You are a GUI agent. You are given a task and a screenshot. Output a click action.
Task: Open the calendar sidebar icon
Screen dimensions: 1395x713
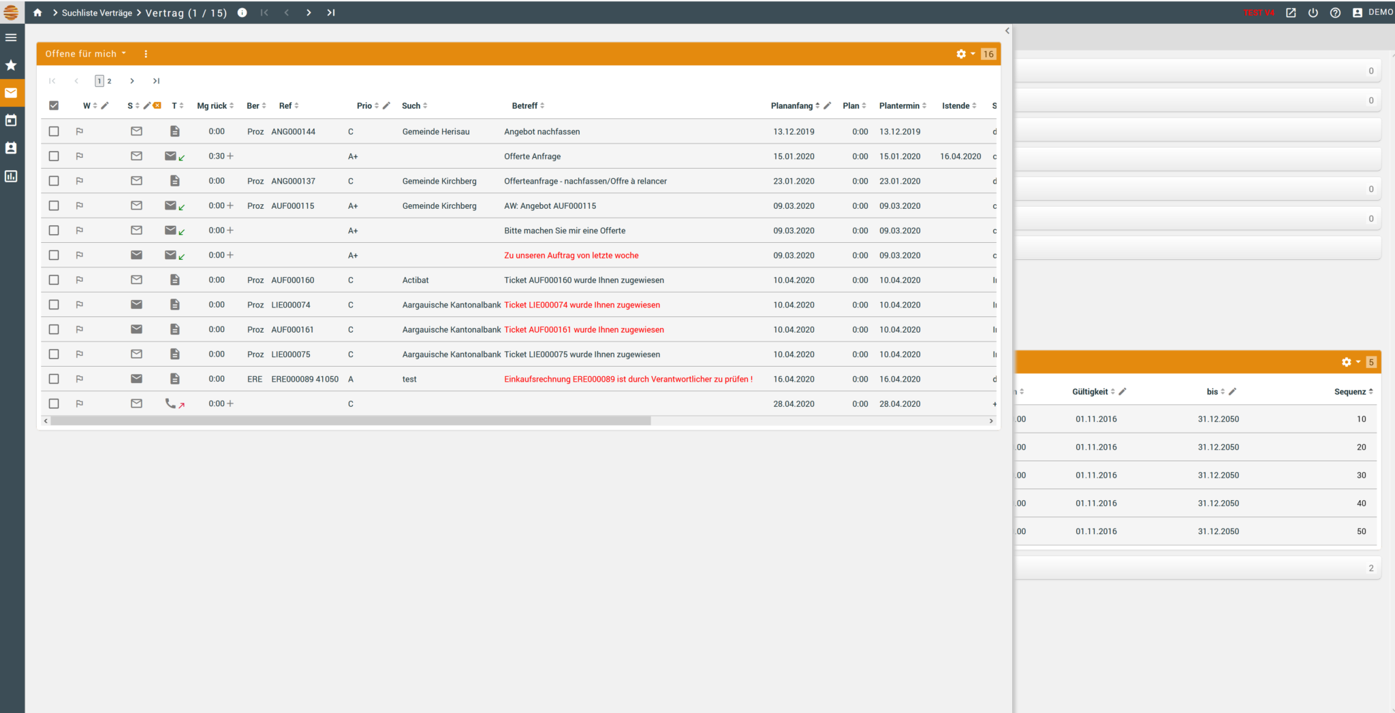(x=11, y=120)
